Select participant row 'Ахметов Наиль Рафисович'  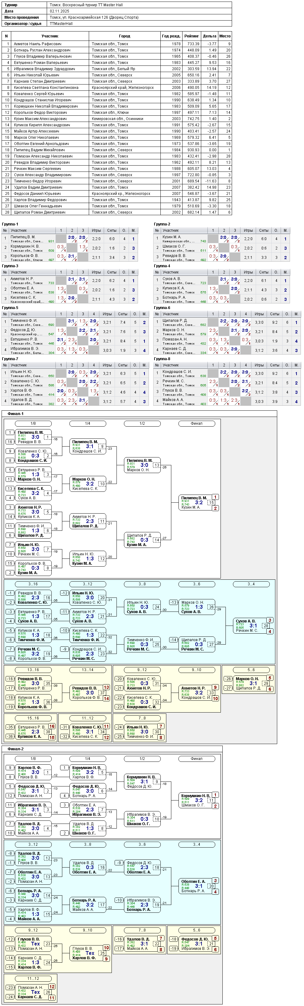[x=117, y=44]
